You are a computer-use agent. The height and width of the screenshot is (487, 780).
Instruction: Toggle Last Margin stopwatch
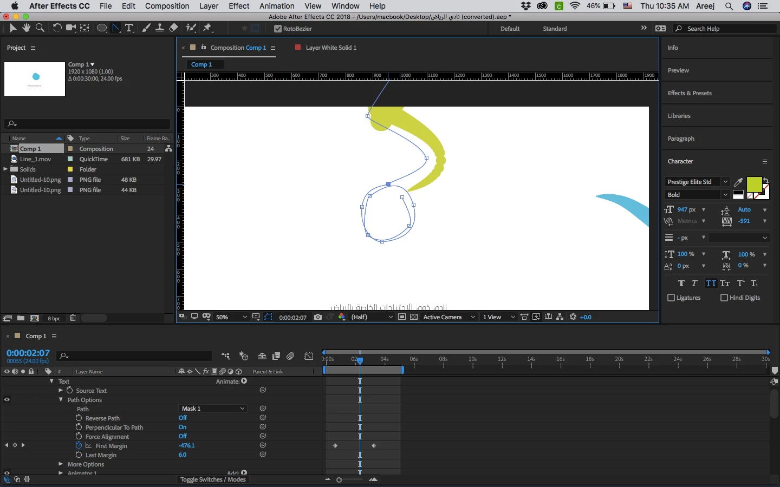pos(79,455)
